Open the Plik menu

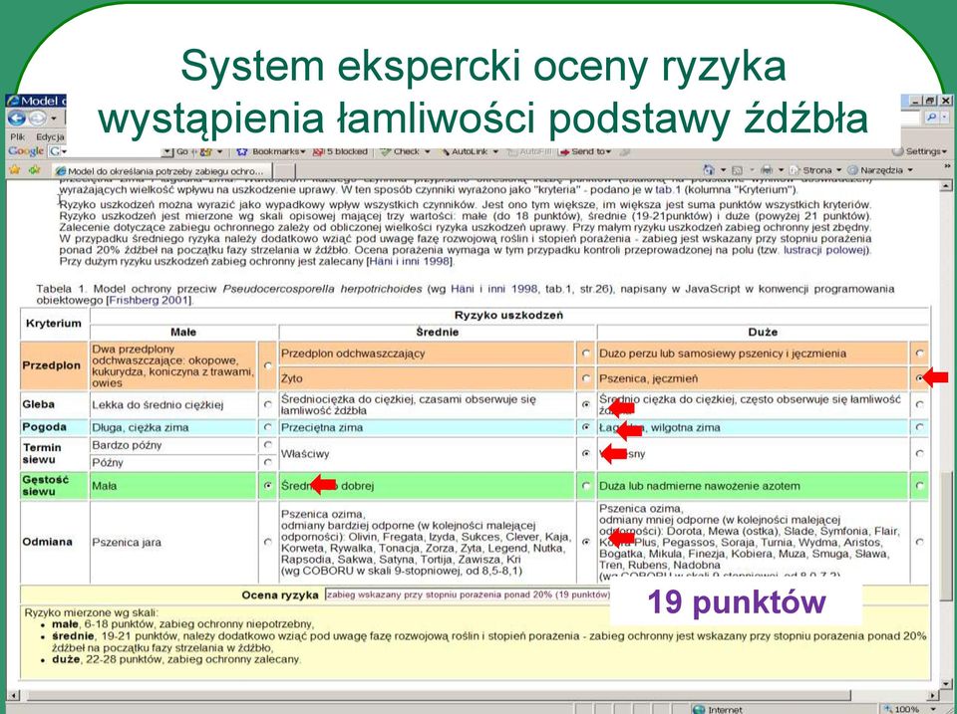[x=17, y=136]
